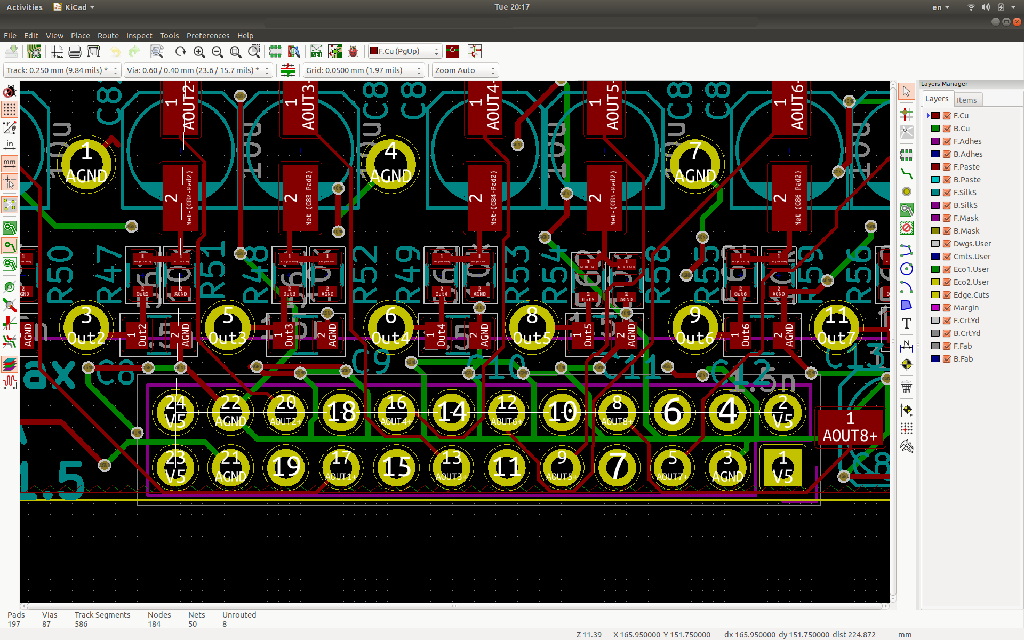1024x640 pixels.
Task: Click the B.Paste layer color swatch
Action: (x=935, y=180)
